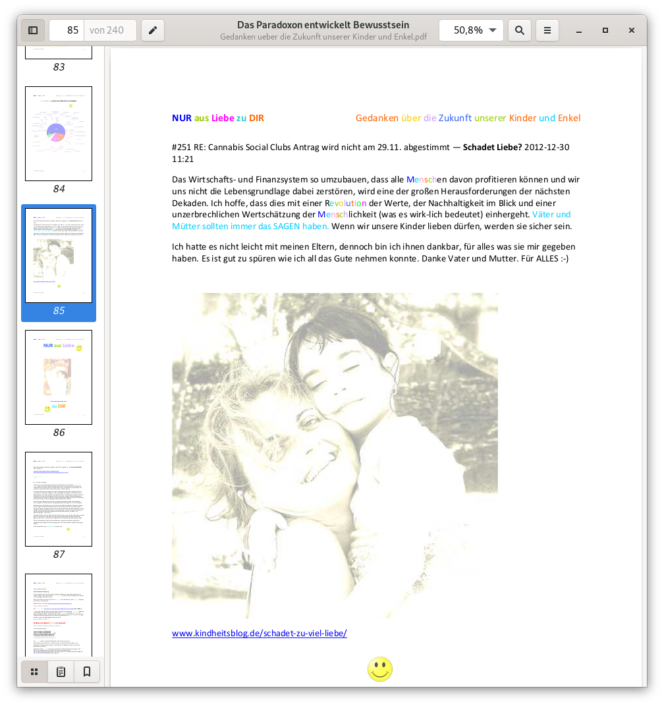
Task: Switch to thumbnails grid view
Action: (34, 672)
